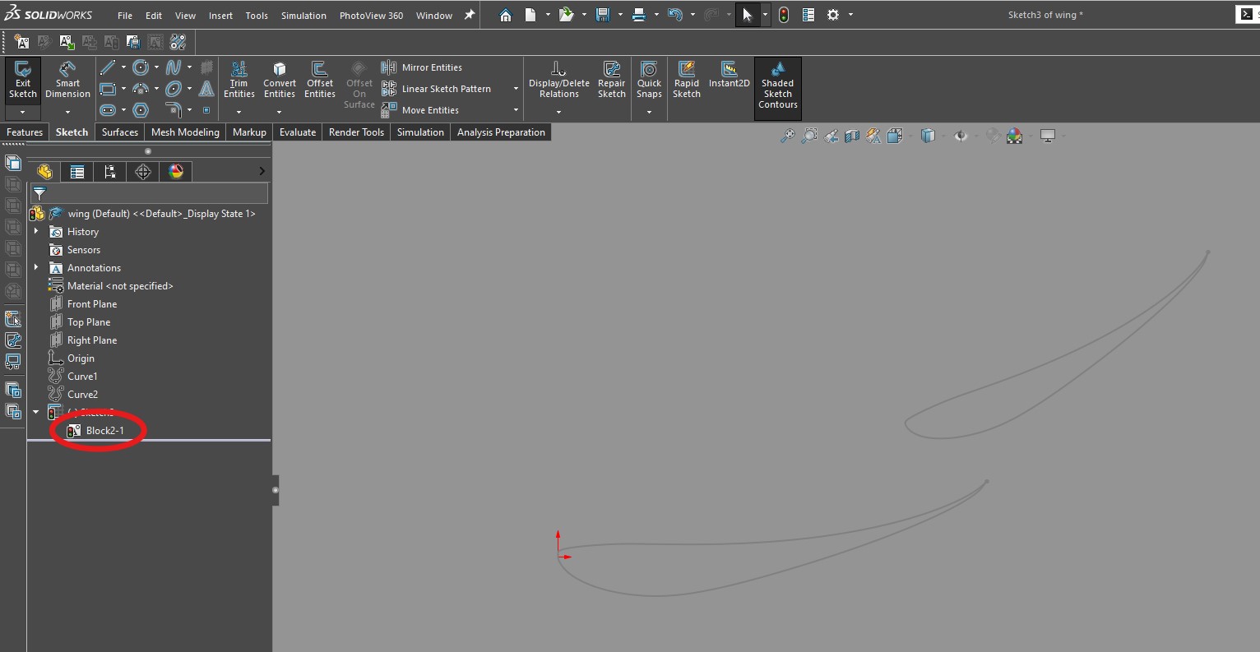1260x652 pixels.
Task: Expand the History tree node
Action: 36,232
